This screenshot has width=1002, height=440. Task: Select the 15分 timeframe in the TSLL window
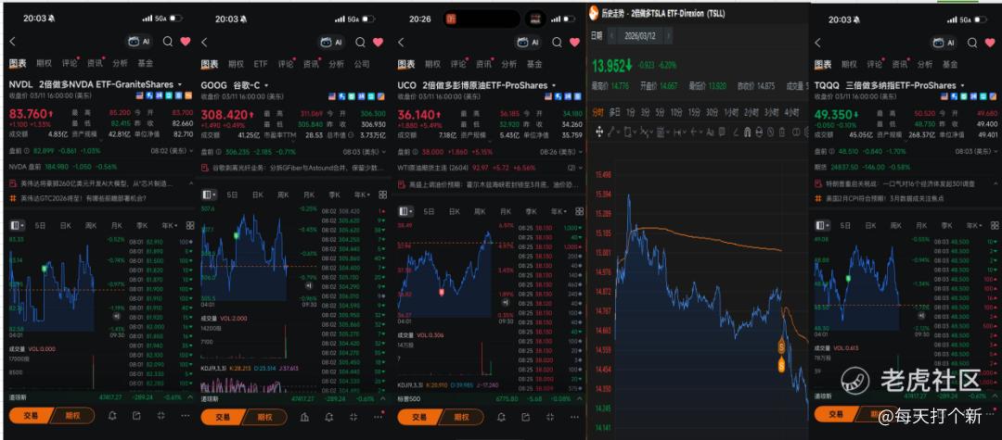pyautogui.click(x=694, y=111)
